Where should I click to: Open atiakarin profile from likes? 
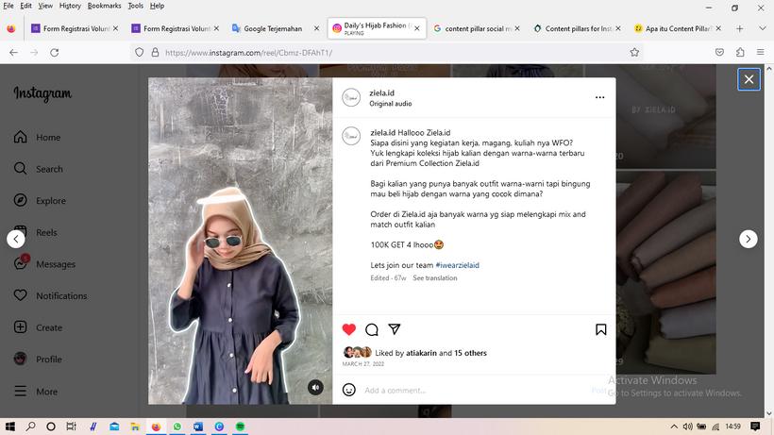tap(421, 353)
